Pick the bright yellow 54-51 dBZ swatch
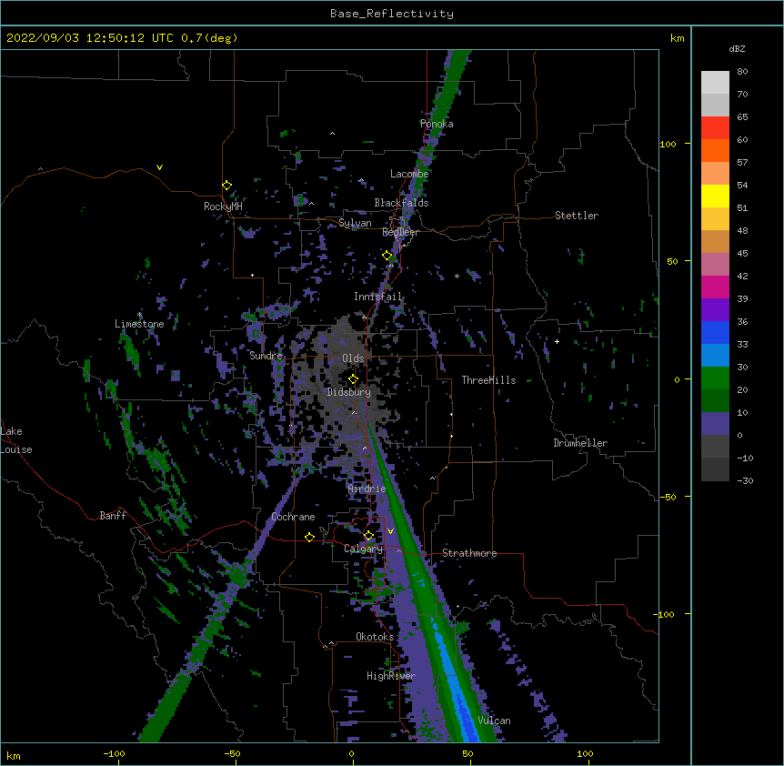The width and height of the screenshot is (784, 766). [715, 197]
